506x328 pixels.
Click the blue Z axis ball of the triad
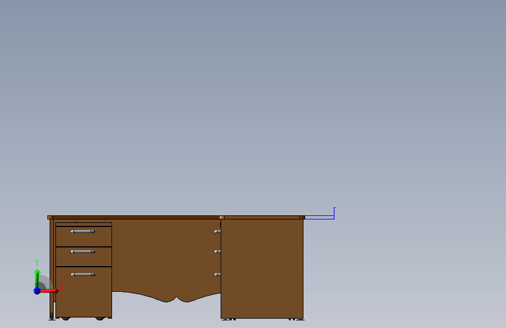[x=37, y=291]
